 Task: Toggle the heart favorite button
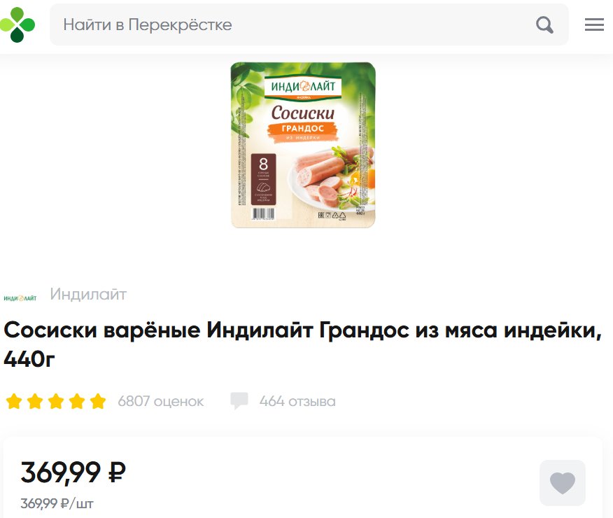(563, 483)
